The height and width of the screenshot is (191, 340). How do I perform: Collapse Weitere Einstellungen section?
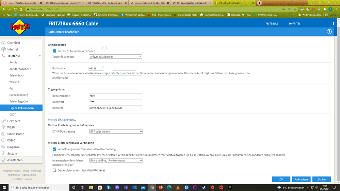(x=62, y=120)
